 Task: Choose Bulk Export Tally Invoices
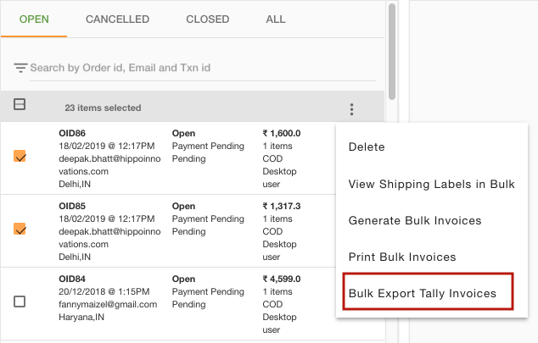pos(423,293)
